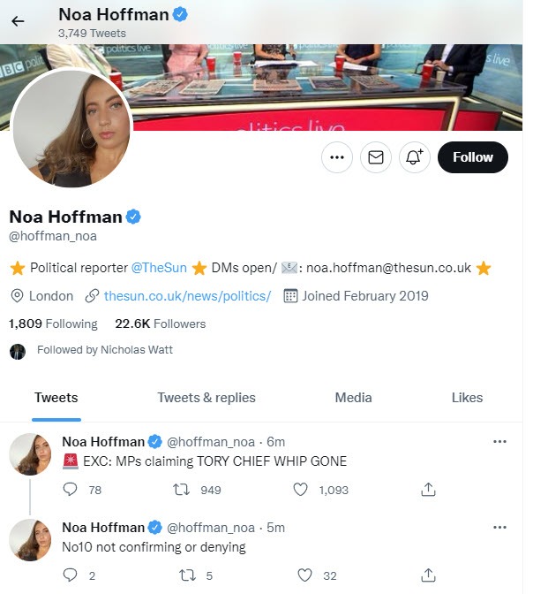Switch to Tweets & replies tab
Image resolution: width=533 pixels, height=594 pixels.
click(206, 398)
